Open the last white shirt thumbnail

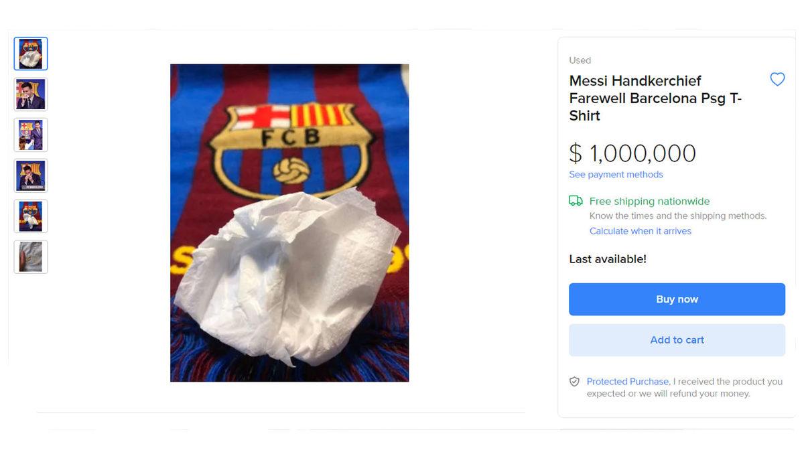pyautogui.click(x=30, y=256)
